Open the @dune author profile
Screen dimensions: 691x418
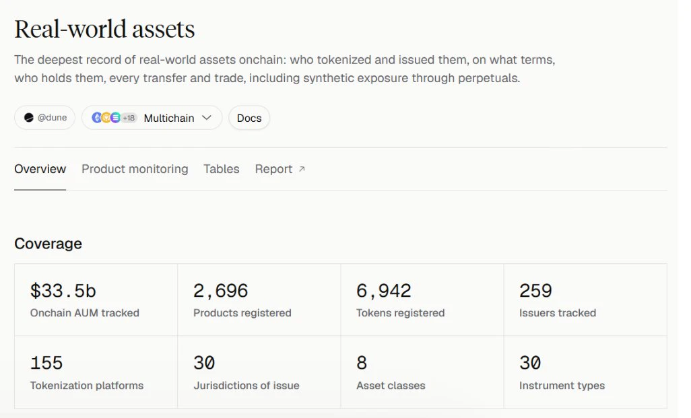click(x=44, y=118)
